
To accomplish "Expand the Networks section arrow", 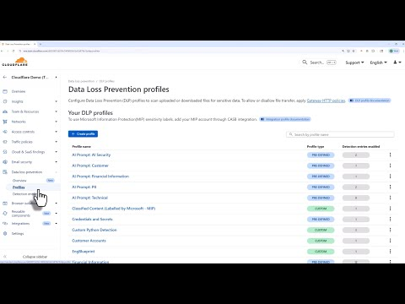I will 56,122.
